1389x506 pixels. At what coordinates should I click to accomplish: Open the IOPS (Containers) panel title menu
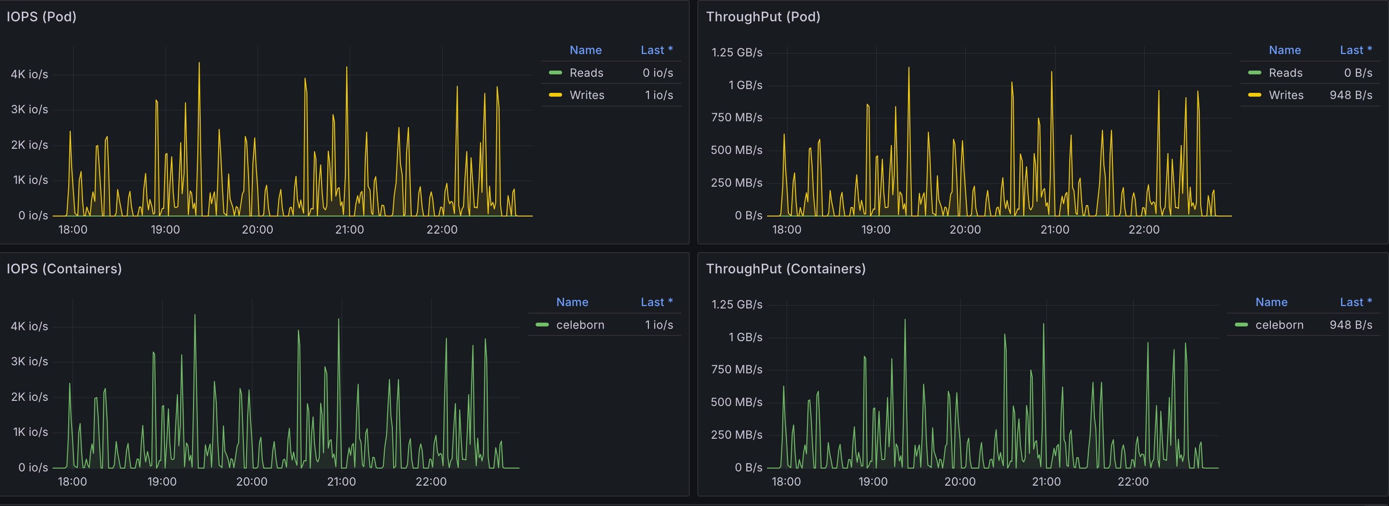(x=64, y=269)
